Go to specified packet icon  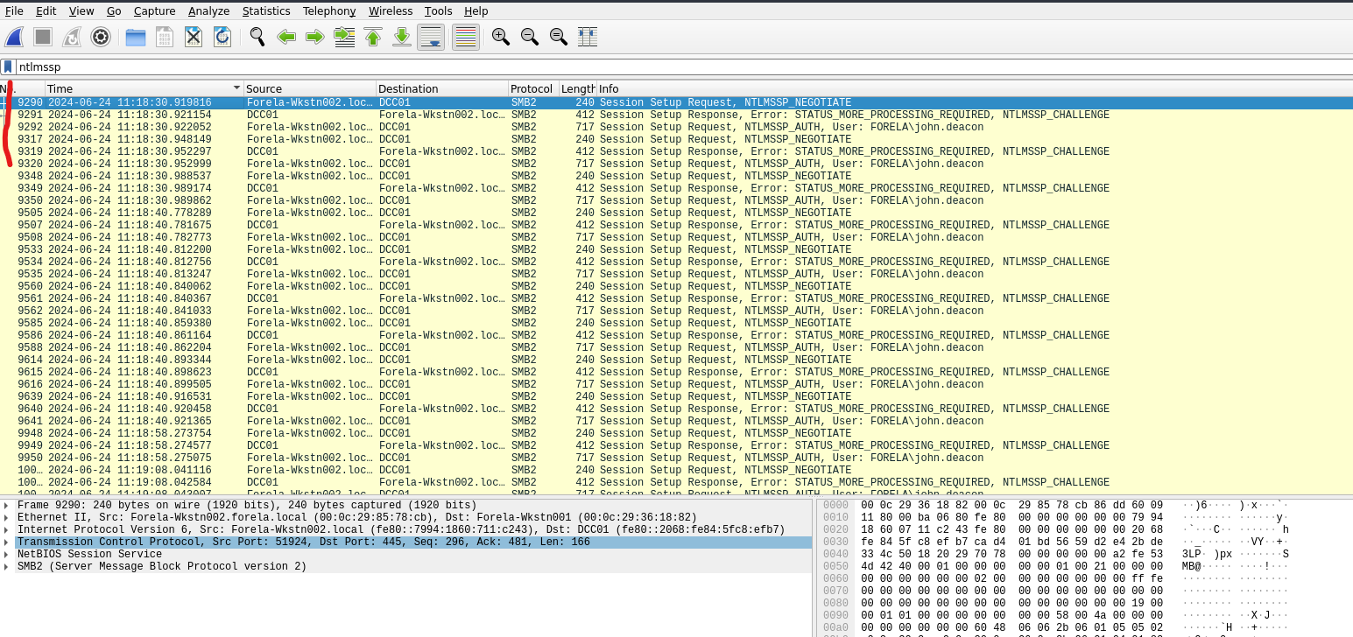coord(344,37)
